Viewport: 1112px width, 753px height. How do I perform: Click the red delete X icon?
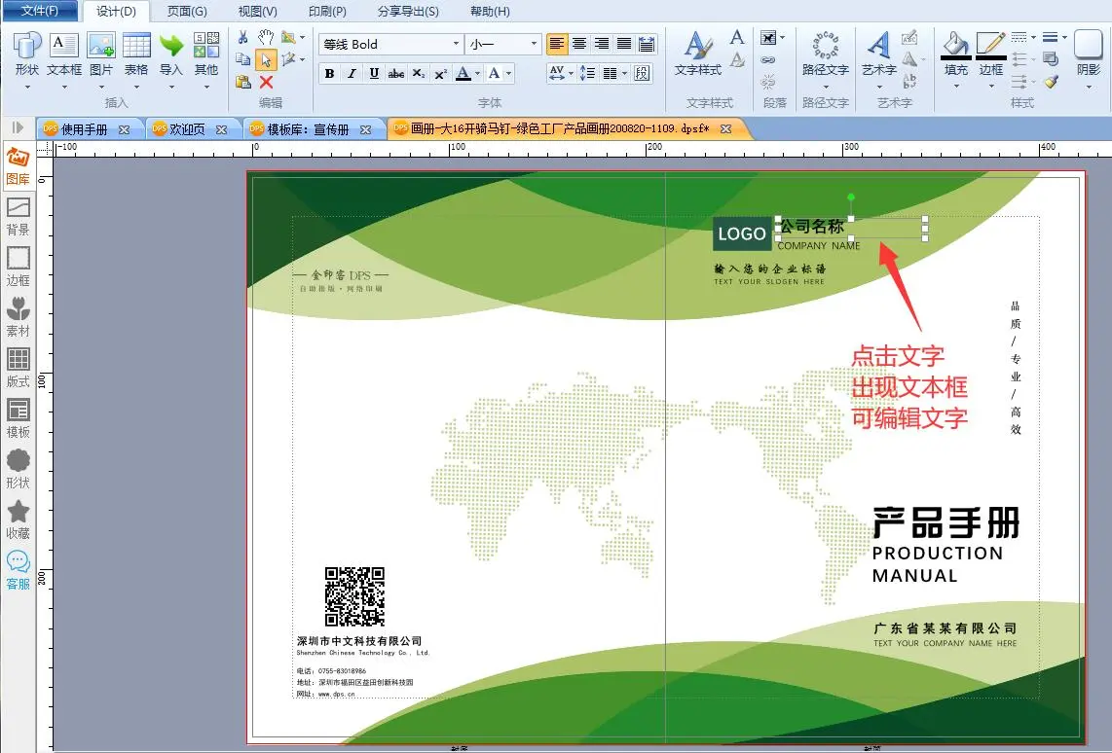click(266, 83)
